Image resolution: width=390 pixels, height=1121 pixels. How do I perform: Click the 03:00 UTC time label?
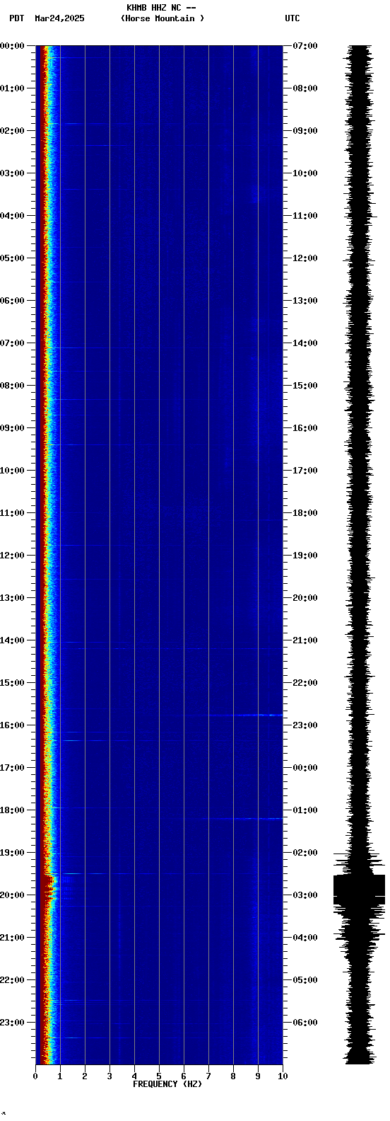point(305,895)
